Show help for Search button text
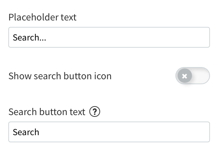Screen dimensions: 219x152 click(94, 112)
